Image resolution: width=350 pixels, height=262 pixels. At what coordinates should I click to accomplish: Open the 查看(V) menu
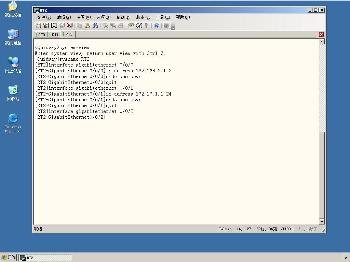click(83, 17)
